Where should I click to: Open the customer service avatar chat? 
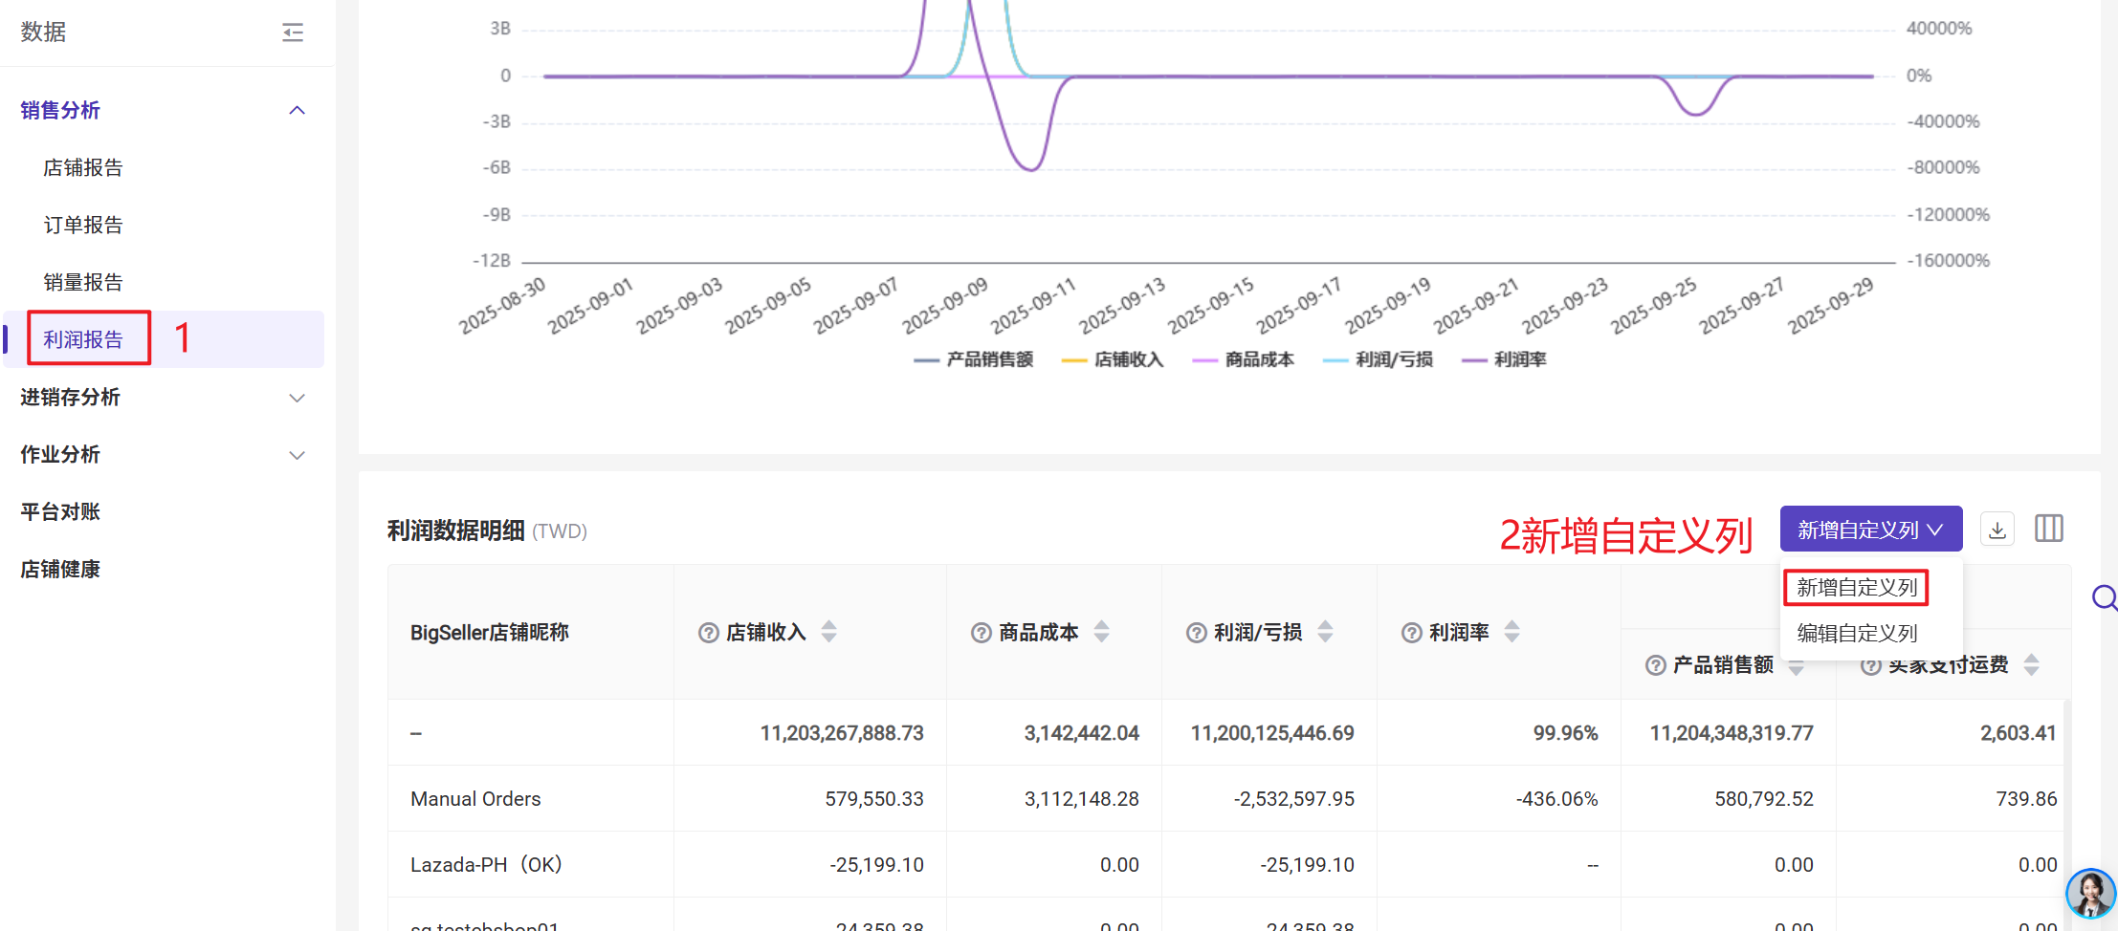(2089, 894)
